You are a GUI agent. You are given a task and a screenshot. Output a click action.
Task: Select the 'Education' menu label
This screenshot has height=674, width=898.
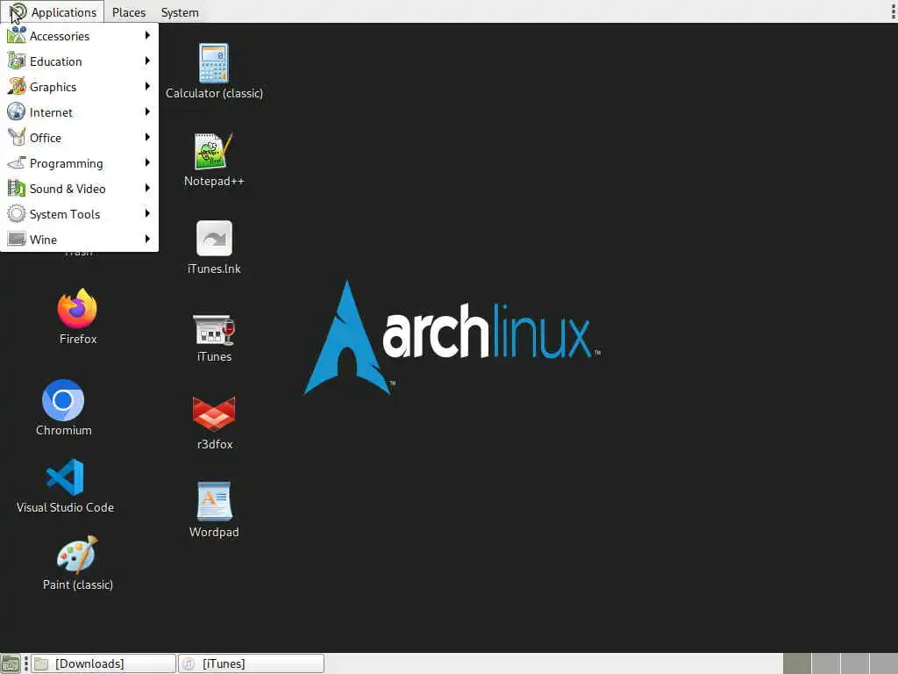(55, 61)
